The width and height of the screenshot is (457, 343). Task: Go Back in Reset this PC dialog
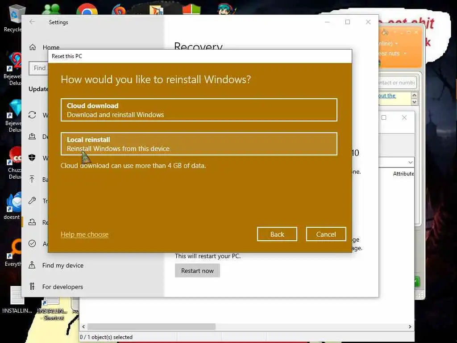coord(277,234)
